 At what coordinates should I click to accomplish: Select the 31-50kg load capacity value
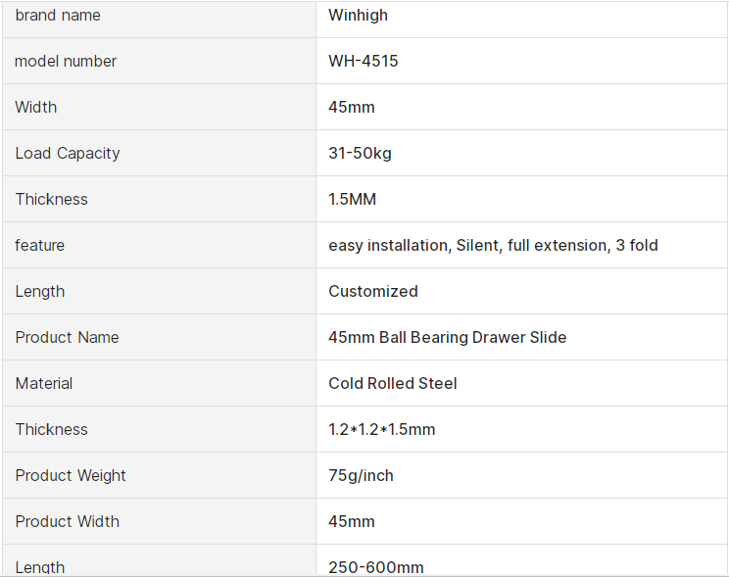(x=360, y=154)
